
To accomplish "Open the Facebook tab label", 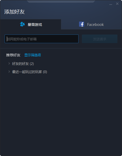I will [95, 25].
